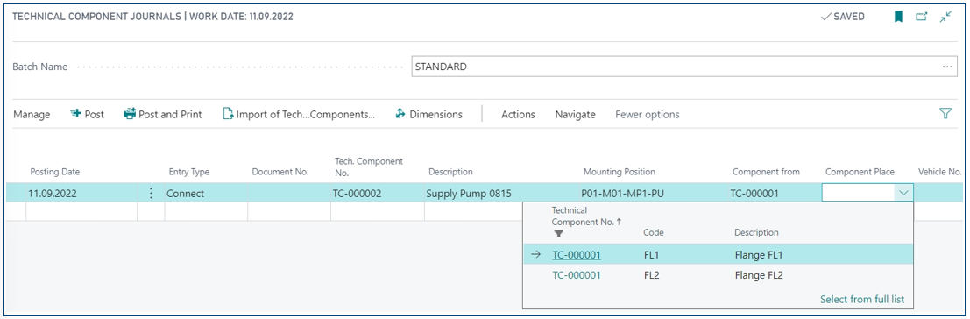Select code FL2 cell

tap(651, 275)
